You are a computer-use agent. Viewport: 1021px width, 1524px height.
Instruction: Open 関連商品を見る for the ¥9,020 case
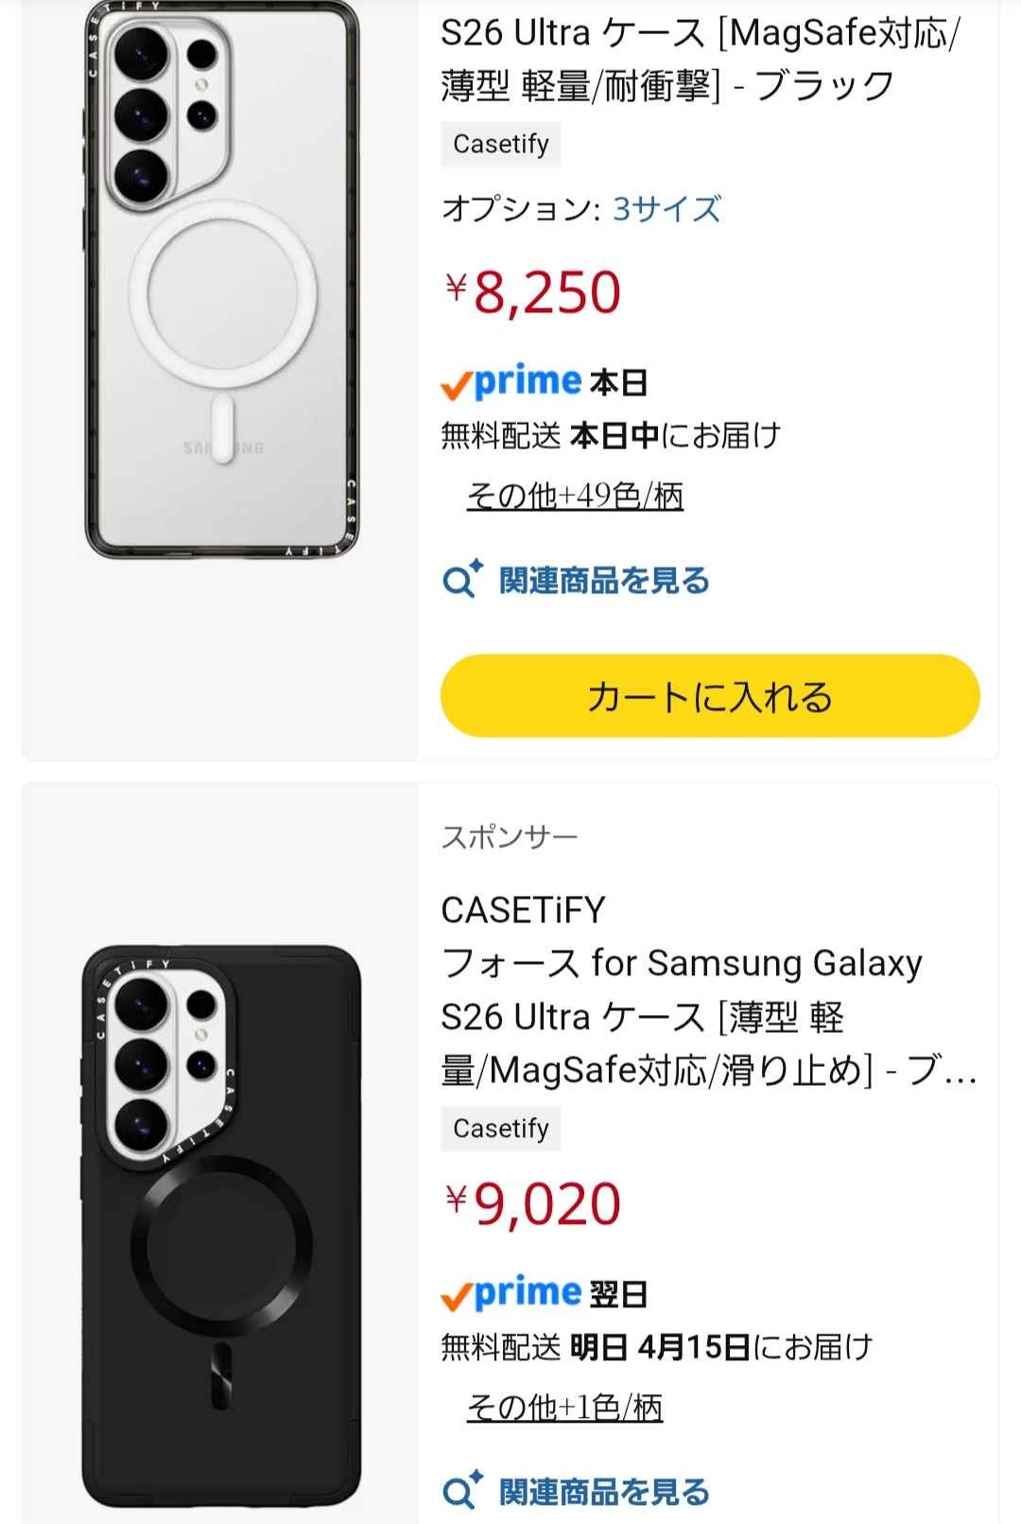[604, 1492]
